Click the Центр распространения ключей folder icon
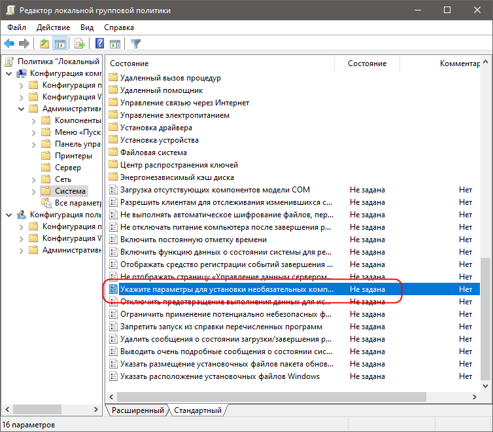 point(113,164)
